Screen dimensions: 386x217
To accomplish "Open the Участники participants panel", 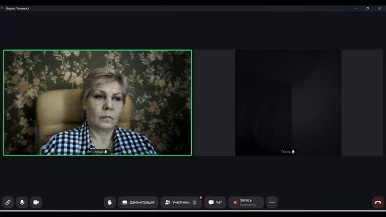I will [181, 203].
